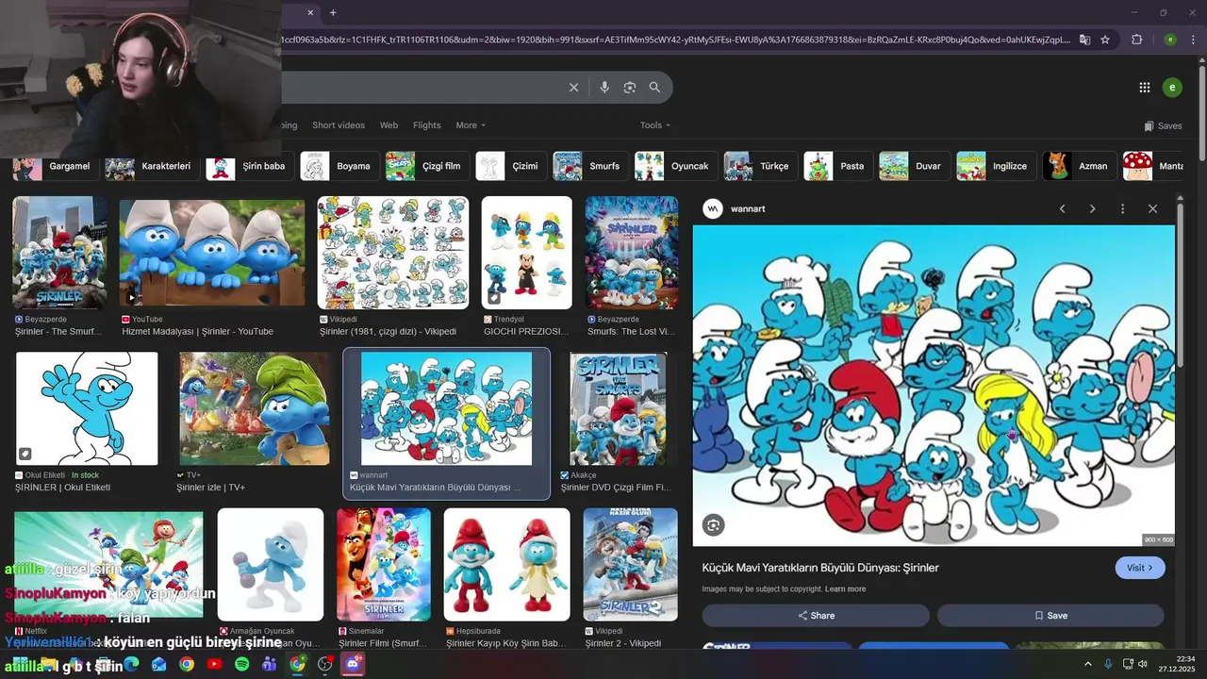Open TV+ Şirinler izle thumbnail
This screenshot has height=679, width=1207.
[255, 408]
